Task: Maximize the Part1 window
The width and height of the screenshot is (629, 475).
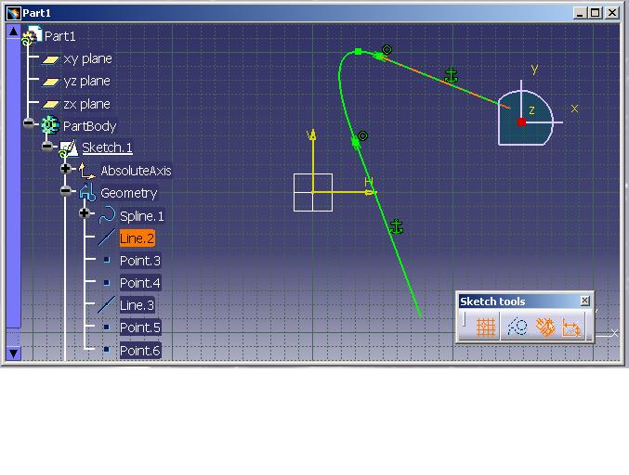Action: (x=596, y=13)
